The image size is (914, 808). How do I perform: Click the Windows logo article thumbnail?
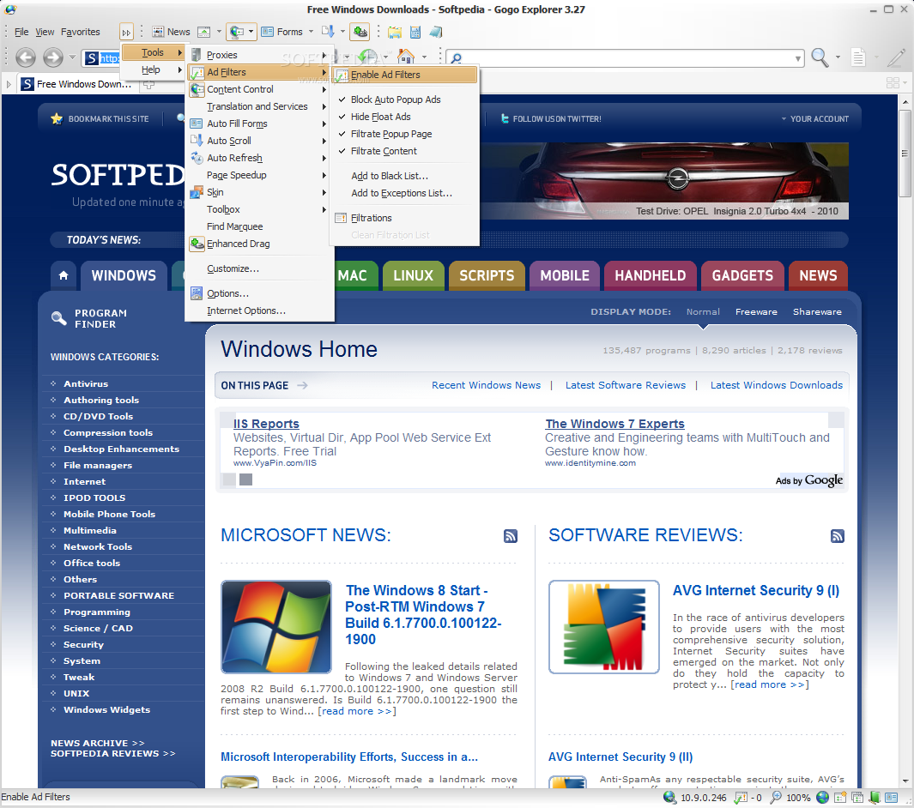pos(276,627)
